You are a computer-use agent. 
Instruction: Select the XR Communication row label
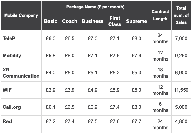(x=21, y=73)
